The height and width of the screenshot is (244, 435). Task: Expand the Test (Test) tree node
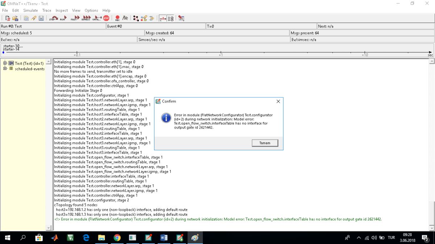coord(5,63)
